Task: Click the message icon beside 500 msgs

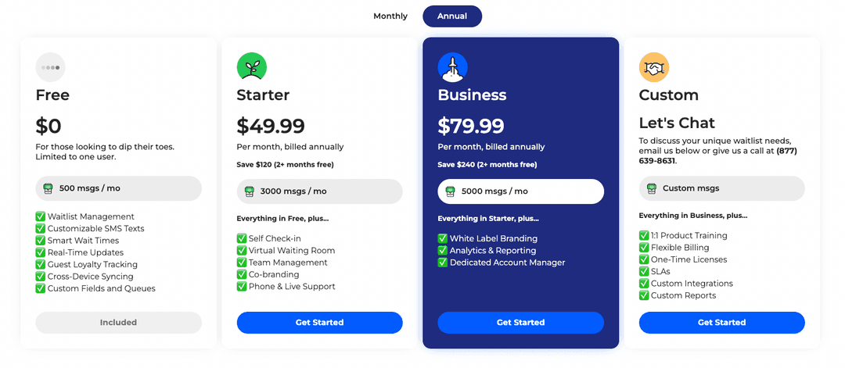Action: pos(49,188)
